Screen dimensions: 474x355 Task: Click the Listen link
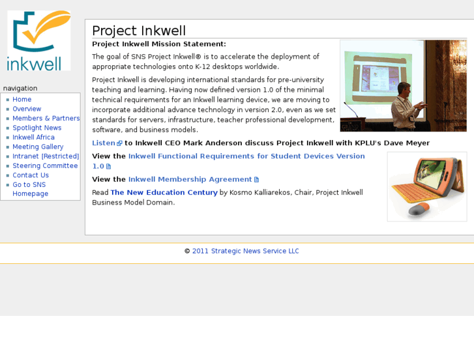[104, 143]
